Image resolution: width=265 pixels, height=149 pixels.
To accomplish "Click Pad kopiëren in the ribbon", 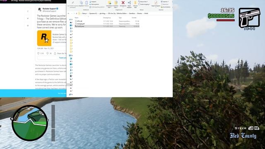I will click(94, 5).
